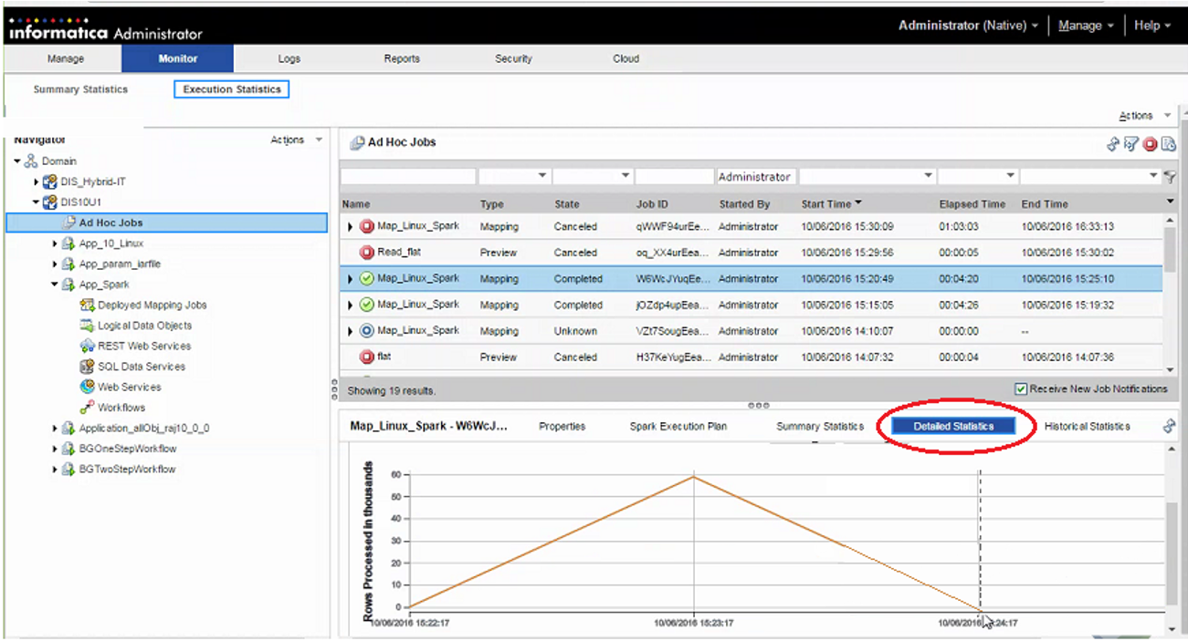The height and width of the screenshot is (641, 1188).
Task: Open the Type filter dropdown
Action: click(542, 176)
